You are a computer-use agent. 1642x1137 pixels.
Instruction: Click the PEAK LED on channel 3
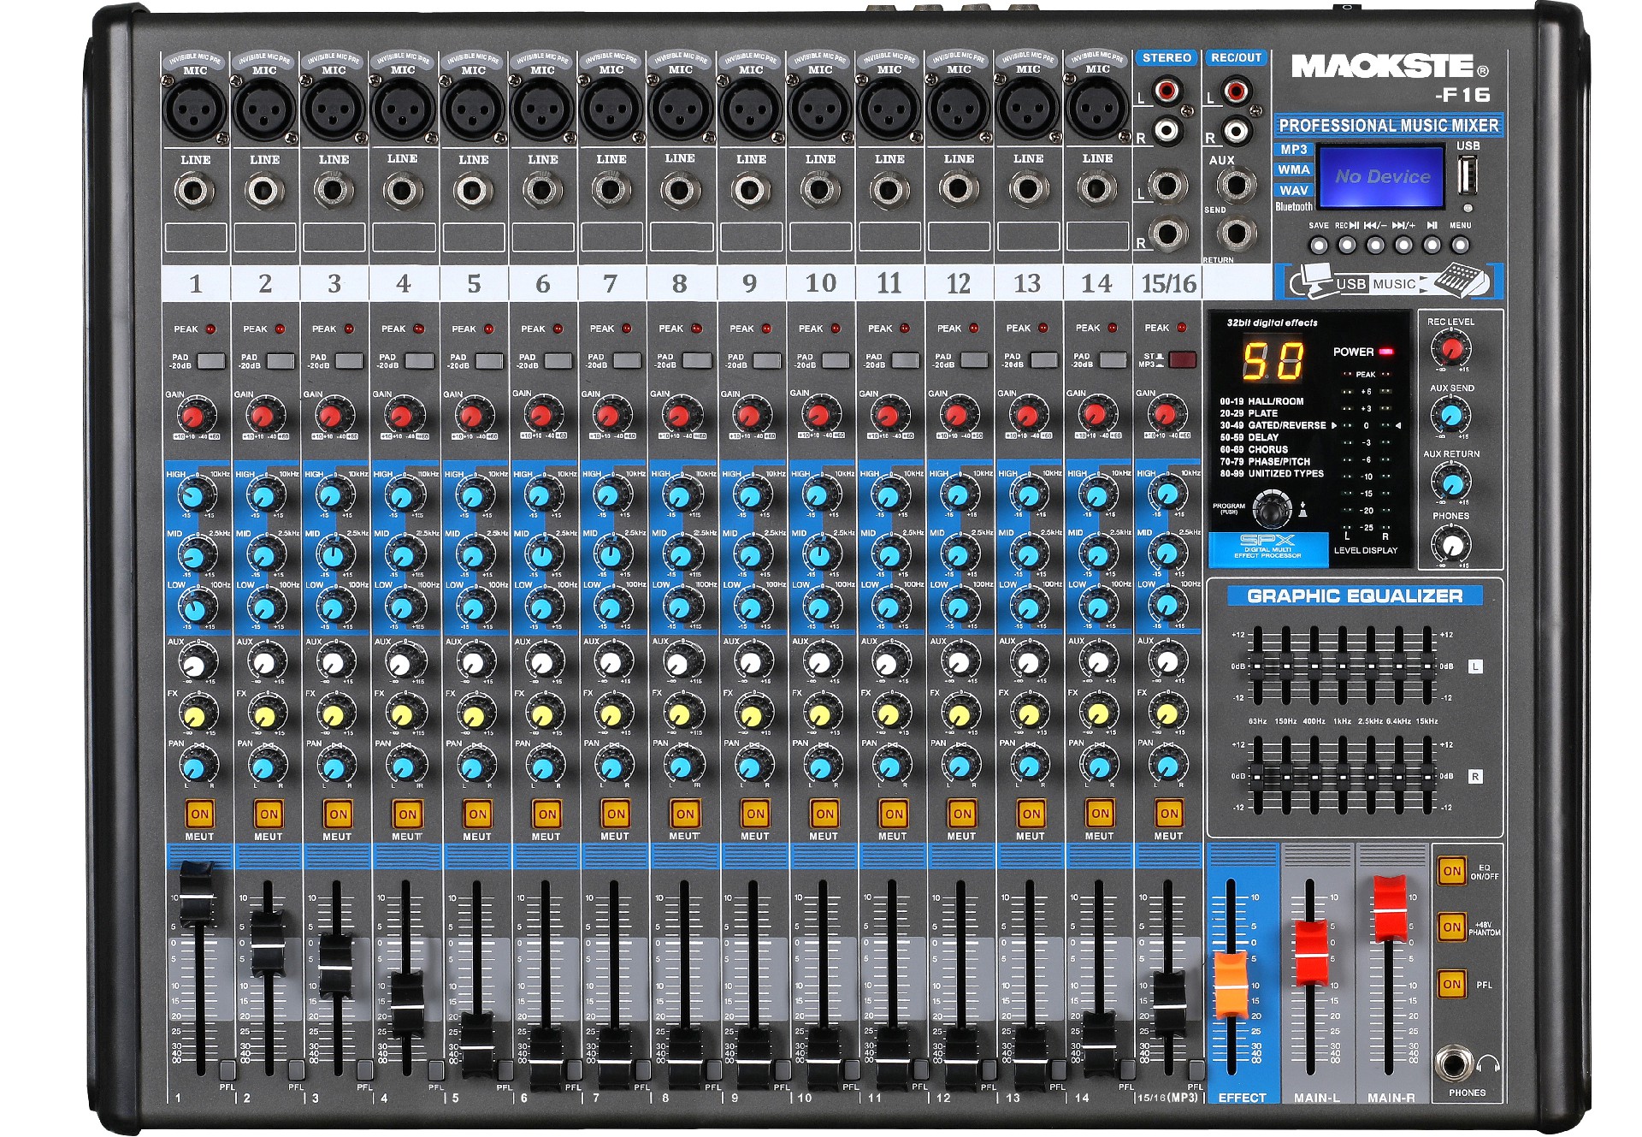(x=349, y=329)
